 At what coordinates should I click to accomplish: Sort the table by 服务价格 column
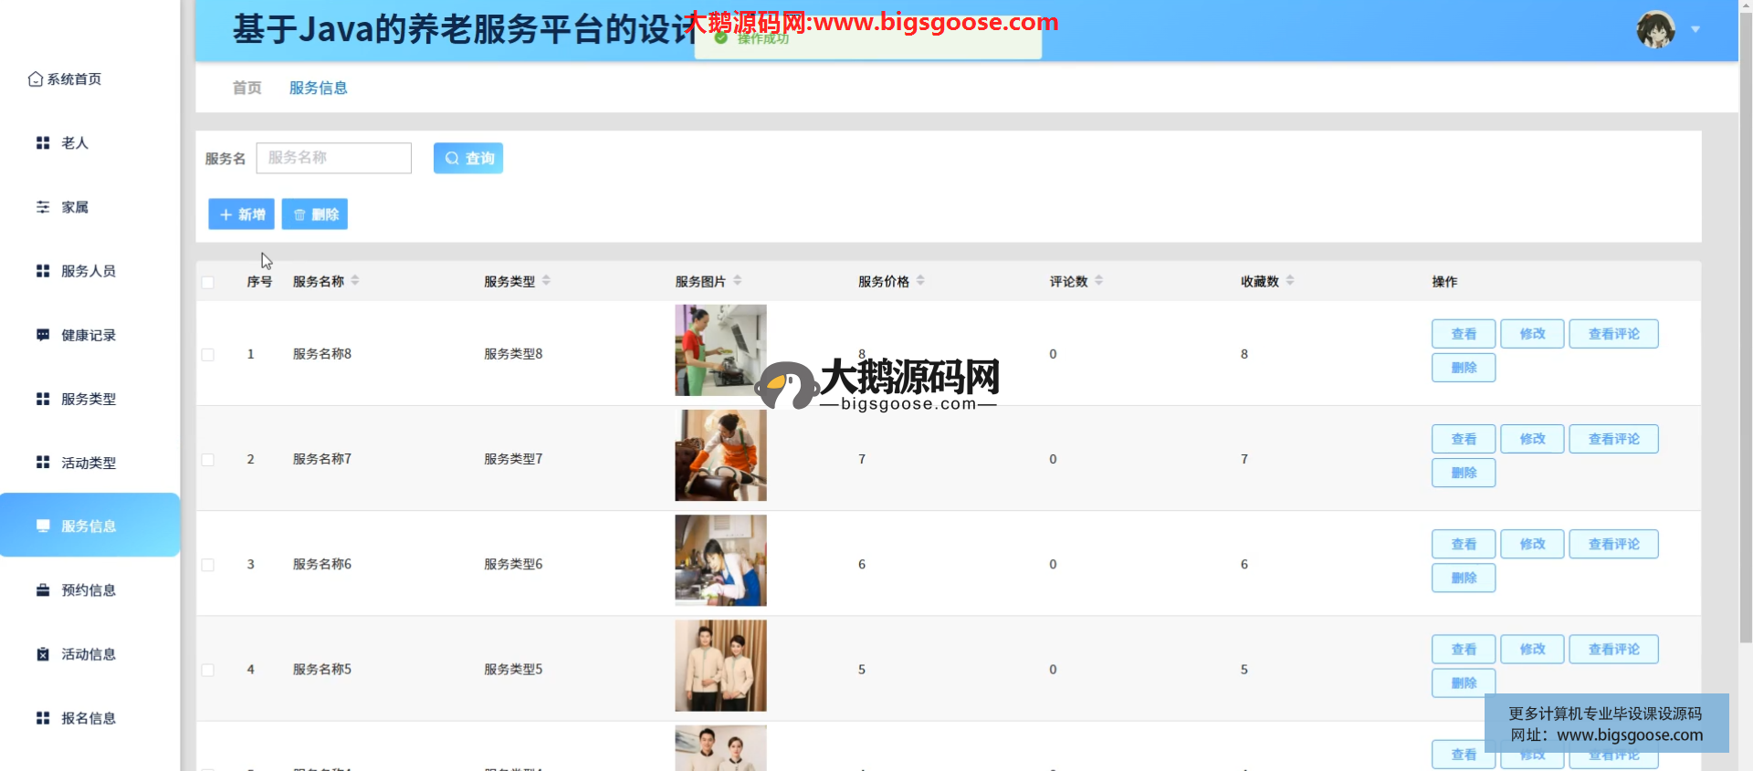click(x=920, y=281)
